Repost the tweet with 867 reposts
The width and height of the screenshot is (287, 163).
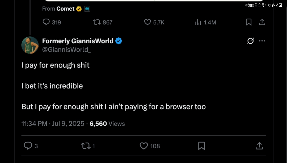97,22
